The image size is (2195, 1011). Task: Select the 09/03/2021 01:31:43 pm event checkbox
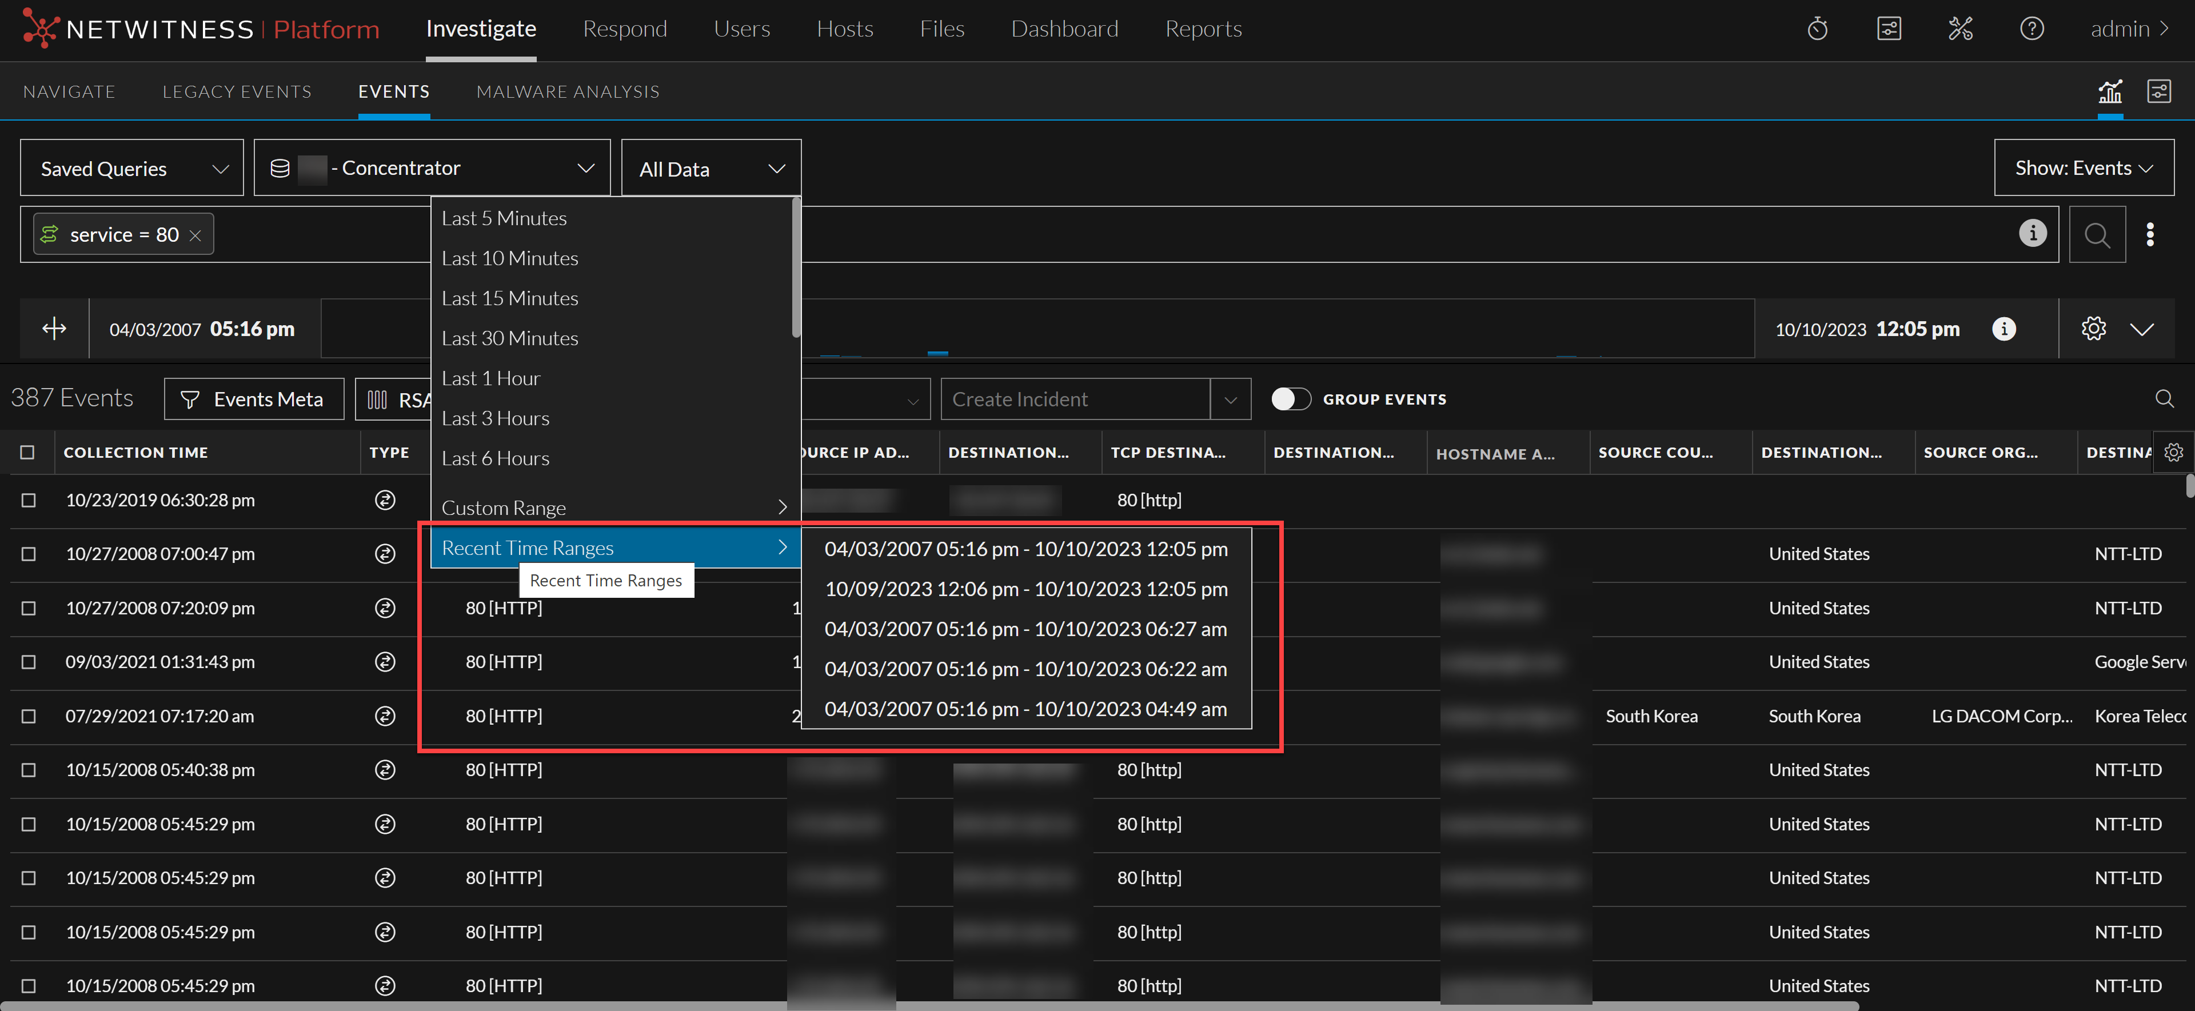tap(28, 662)
